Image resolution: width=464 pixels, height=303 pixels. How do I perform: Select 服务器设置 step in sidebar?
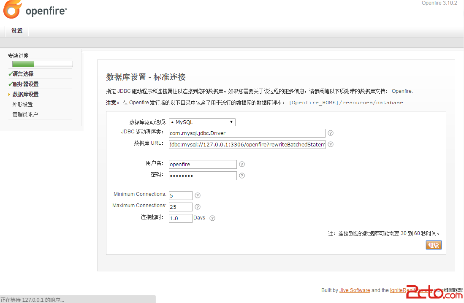coord(25,84)
